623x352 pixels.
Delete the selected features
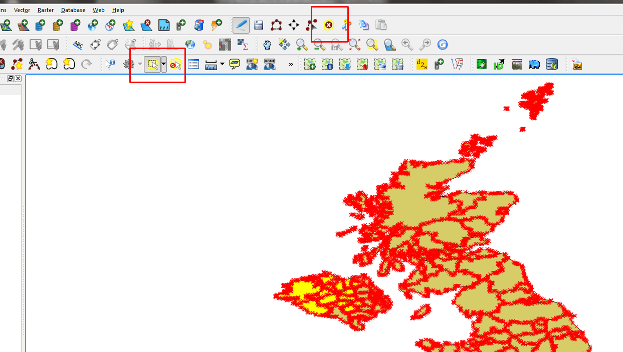coord(328,25)
